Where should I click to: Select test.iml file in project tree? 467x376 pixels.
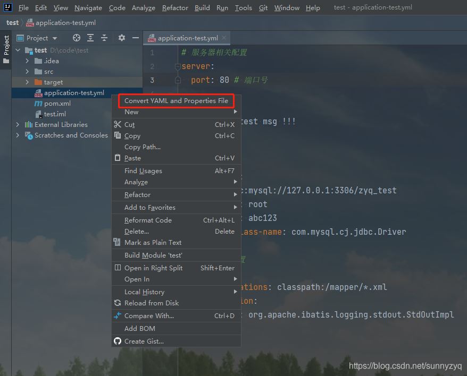(54, 114)
